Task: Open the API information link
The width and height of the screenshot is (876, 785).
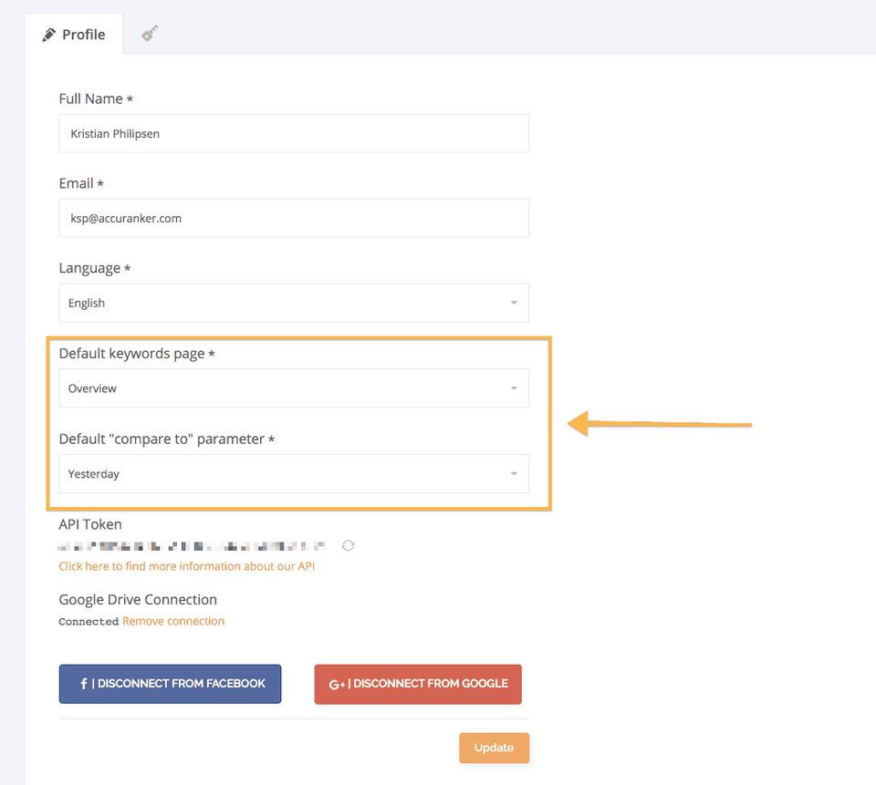Action: point(186,566)
